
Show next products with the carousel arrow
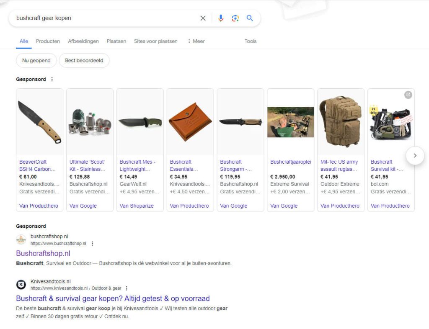pyautogui.click(x=415, y=156)
